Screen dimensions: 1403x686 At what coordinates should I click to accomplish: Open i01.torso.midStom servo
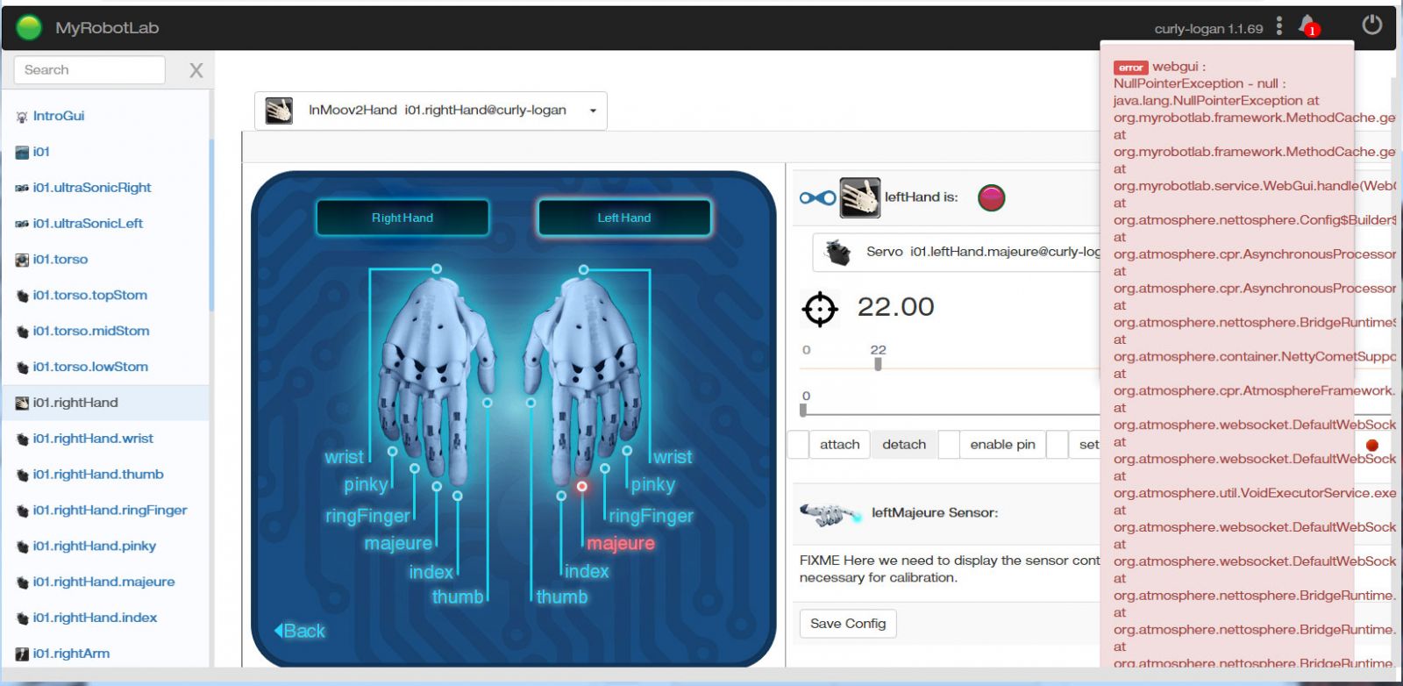pos(91,332)
